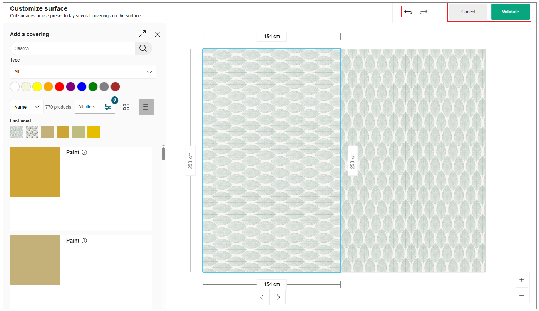
Task: Open the Type dropdown set to All
Action: [83, 72]
